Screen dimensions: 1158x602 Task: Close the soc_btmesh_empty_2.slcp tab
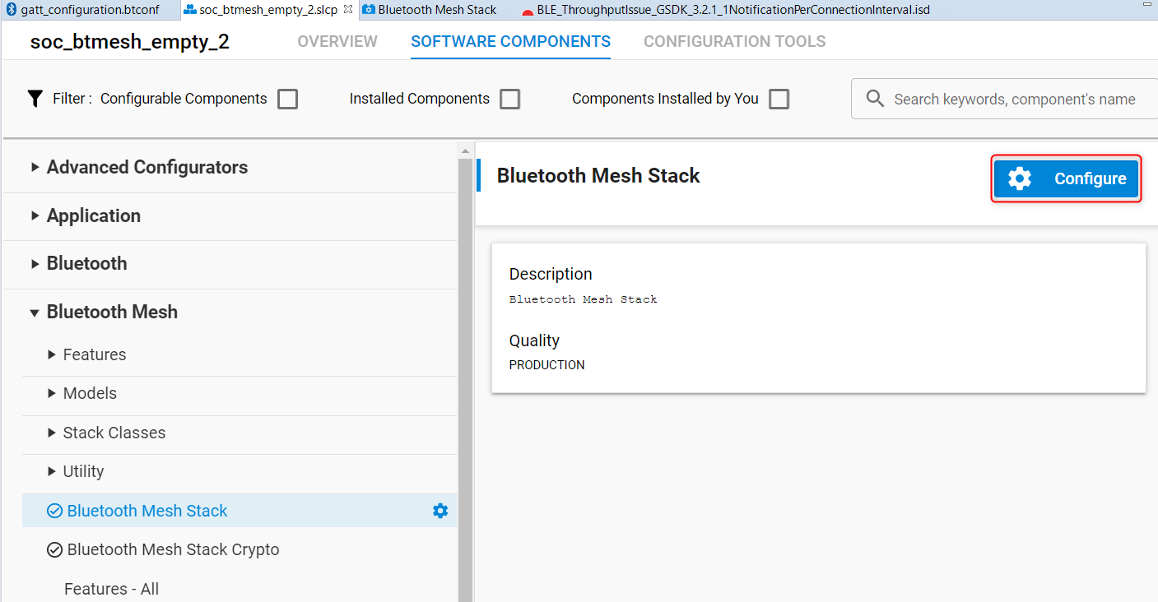click(x=347, y=10)
